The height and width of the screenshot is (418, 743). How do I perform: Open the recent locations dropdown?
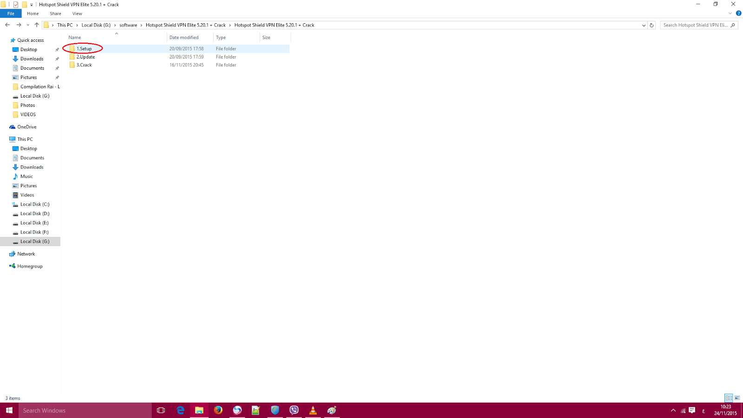pyautogui.click(x=28, y=25)
